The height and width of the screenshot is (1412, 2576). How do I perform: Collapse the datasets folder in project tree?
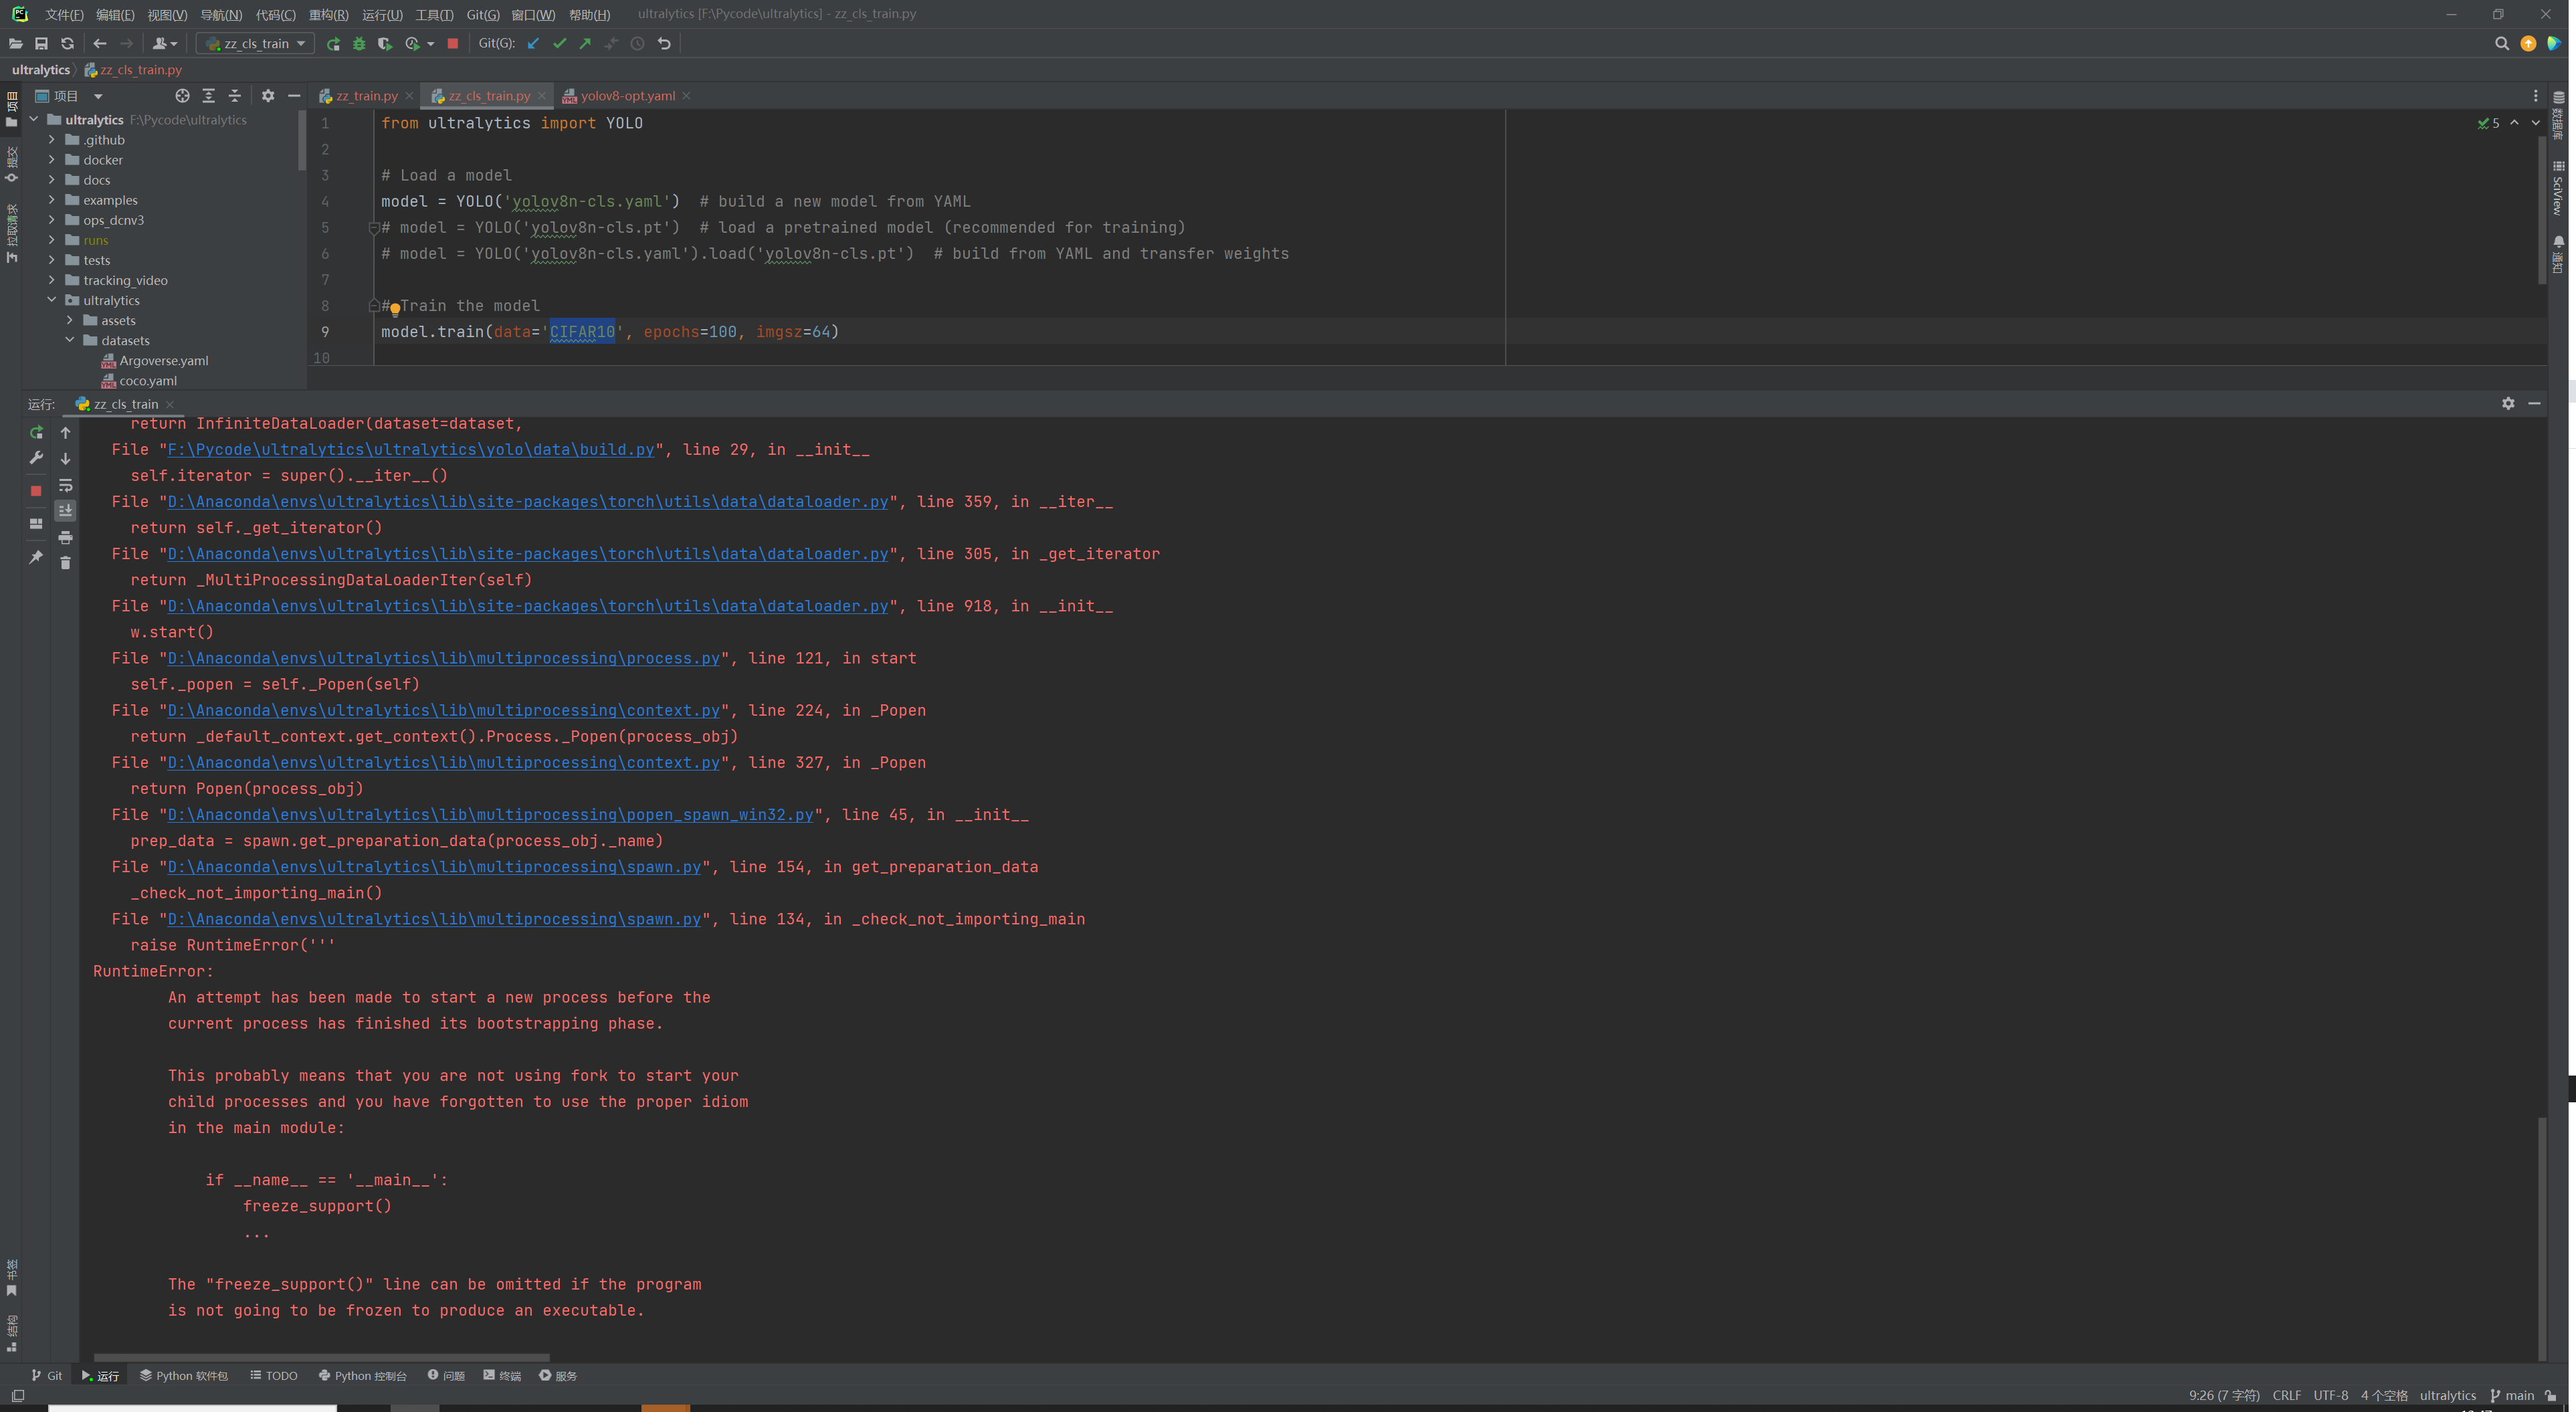(x=70, y=340)
